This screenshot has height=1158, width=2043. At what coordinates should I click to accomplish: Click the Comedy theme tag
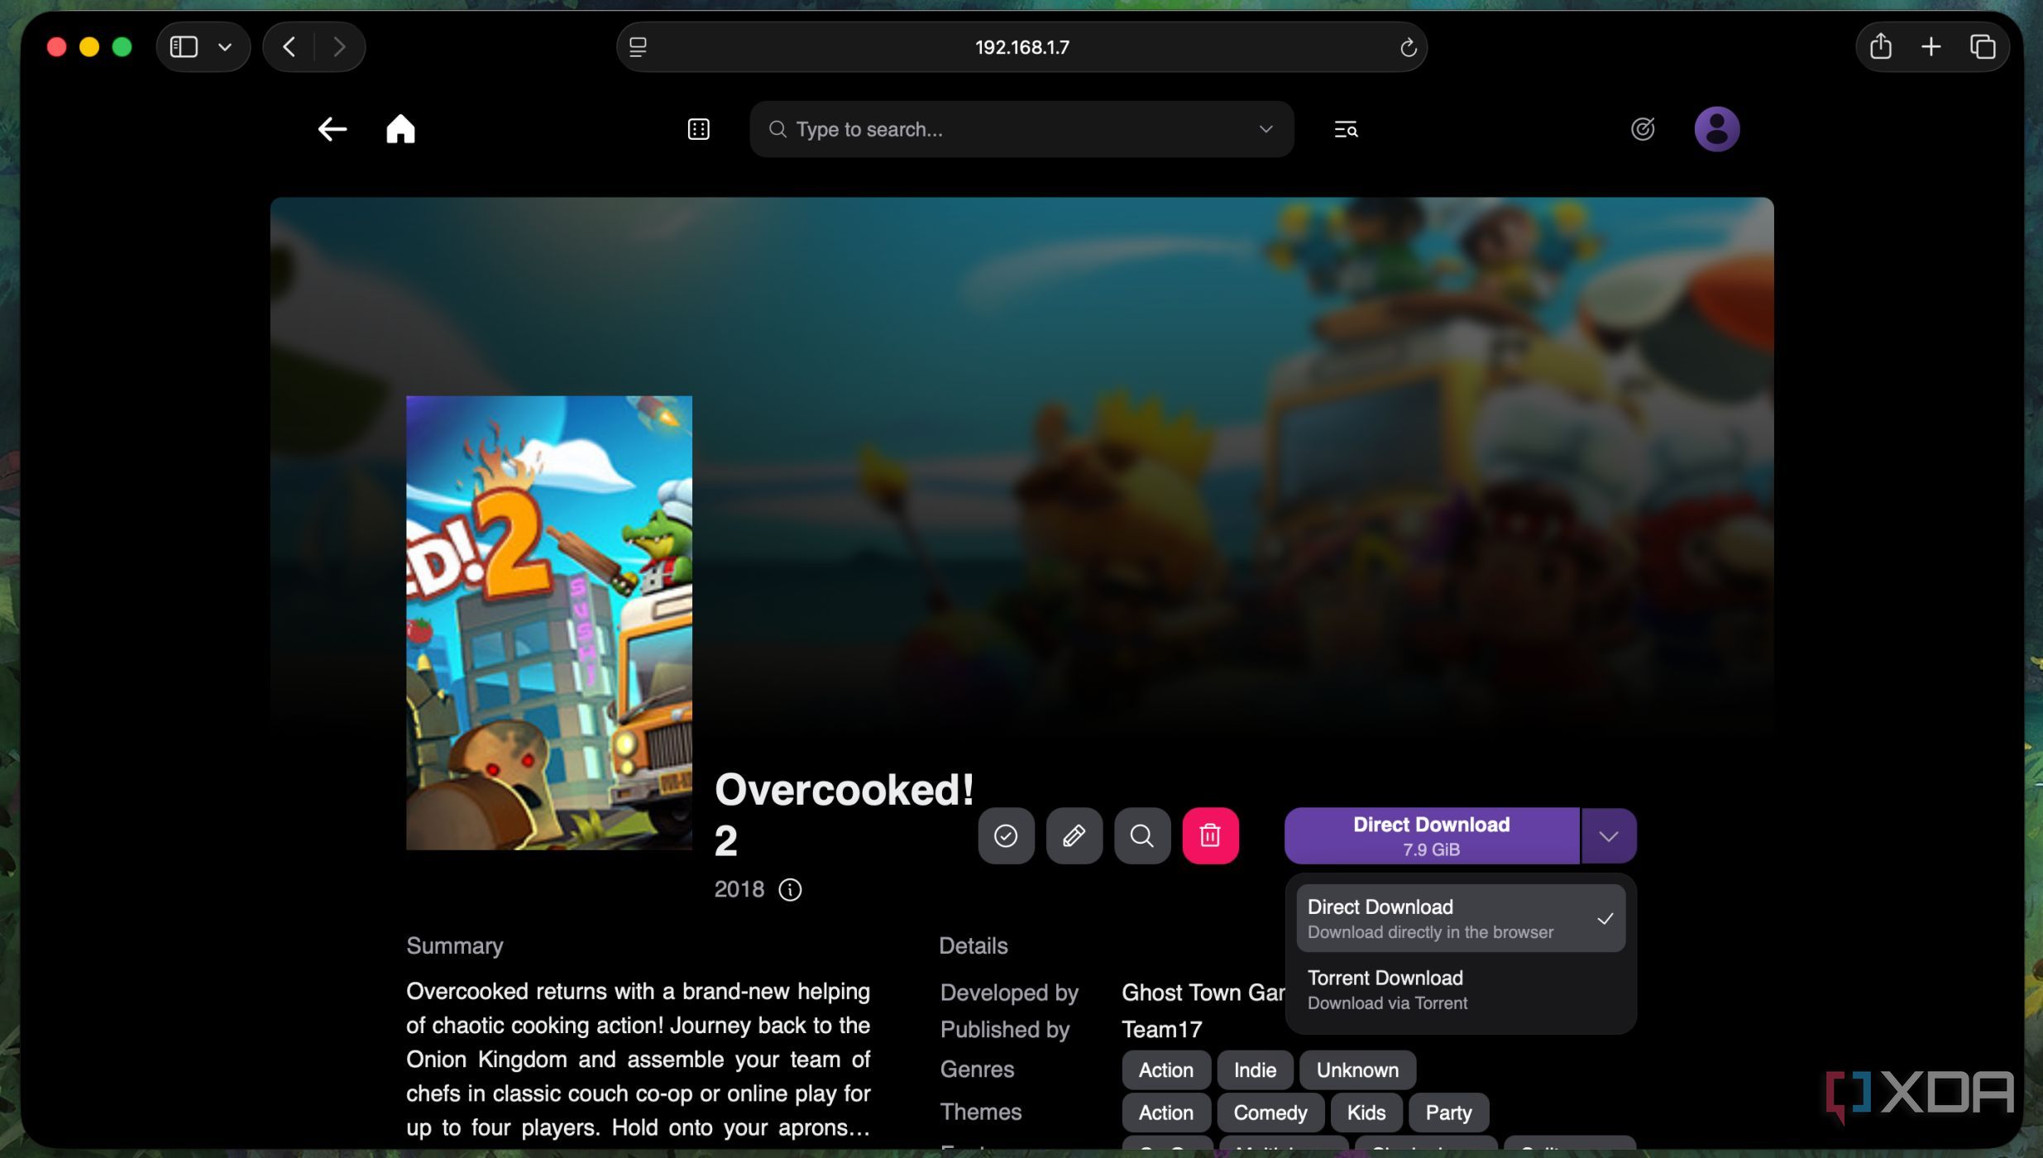pyautogui.click(x=1270, y=1113)
